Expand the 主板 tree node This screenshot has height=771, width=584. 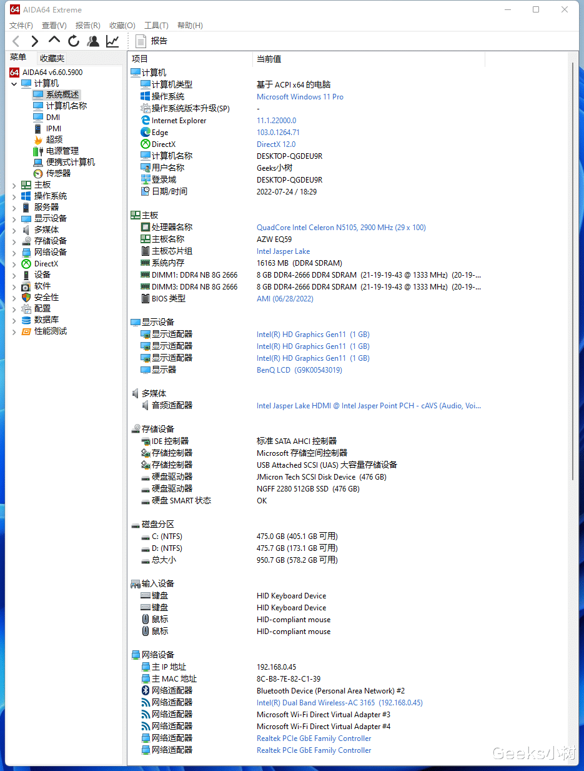14,185
